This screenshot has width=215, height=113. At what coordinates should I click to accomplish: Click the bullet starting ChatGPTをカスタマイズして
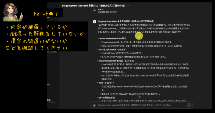coord(145,68)
